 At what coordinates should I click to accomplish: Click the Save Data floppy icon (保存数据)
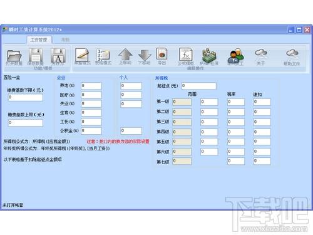coord(36,56)
